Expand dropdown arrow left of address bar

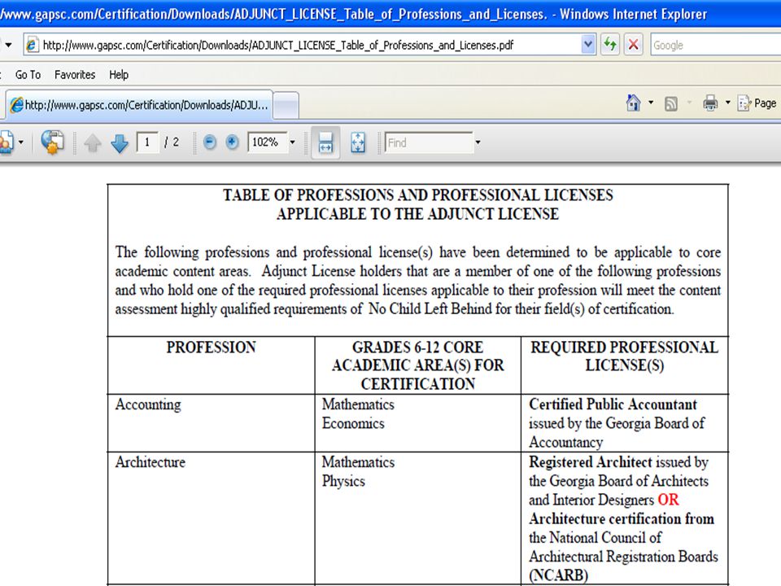8,45
